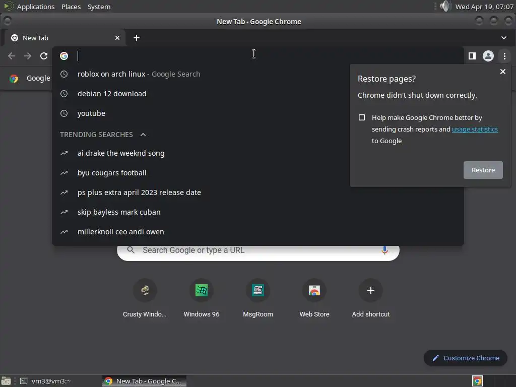
Task: Click the trending arrow beside byu cougars football
Action: tap(64, 173)
